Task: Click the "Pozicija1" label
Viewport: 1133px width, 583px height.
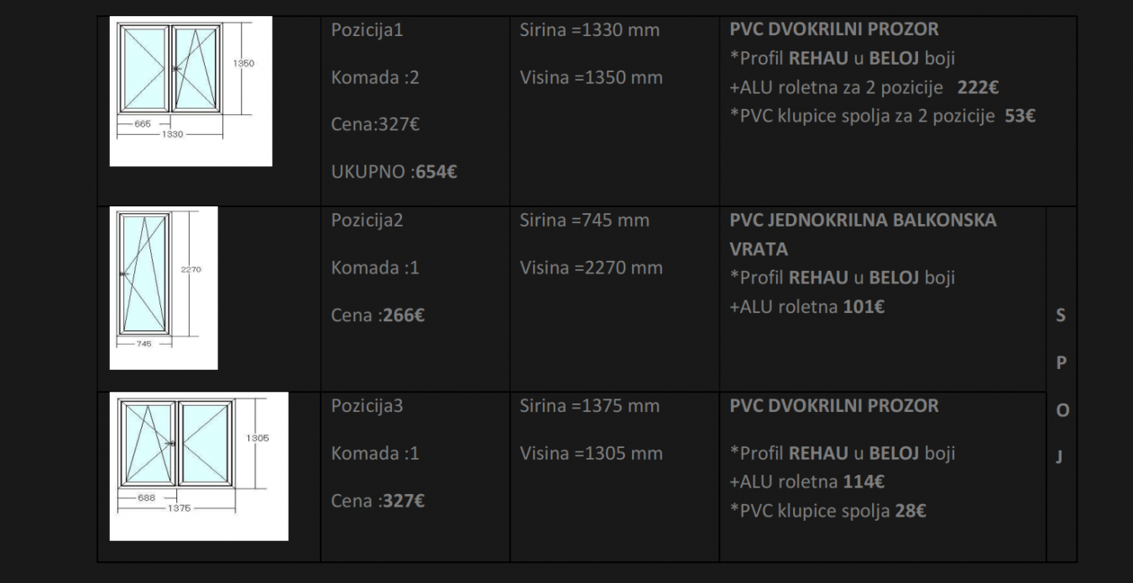Action: click(368, 30)
